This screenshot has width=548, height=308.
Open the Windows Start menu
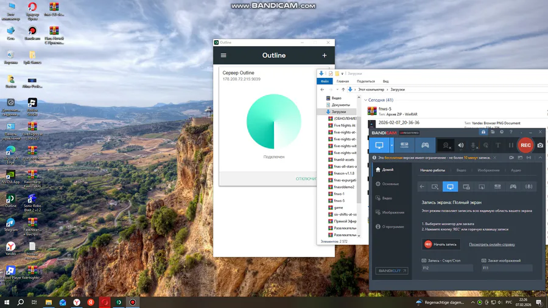6,303
